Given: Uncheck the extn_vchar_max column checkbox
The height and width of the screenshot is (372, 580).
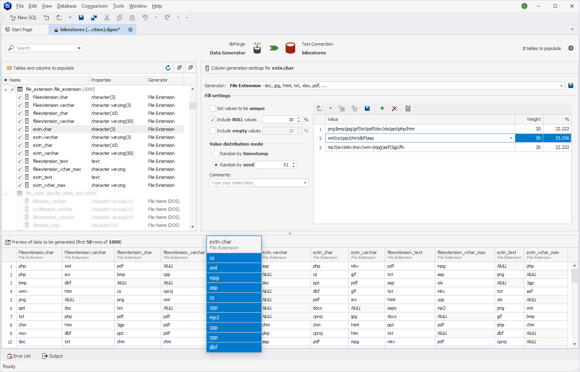Looking at the screenshot, I should tap(19, 185).
